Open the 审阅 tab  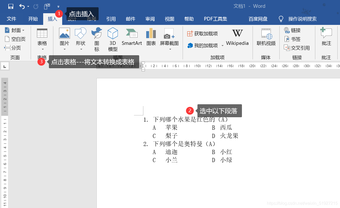[150, 19]
